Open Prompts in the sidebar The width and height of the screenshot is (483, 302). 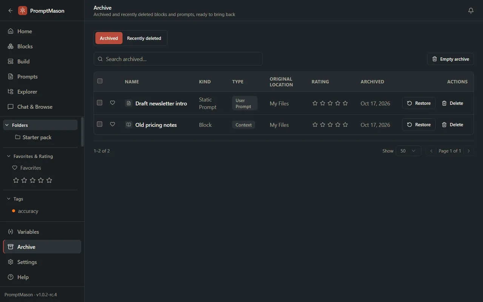coord(42,77)
